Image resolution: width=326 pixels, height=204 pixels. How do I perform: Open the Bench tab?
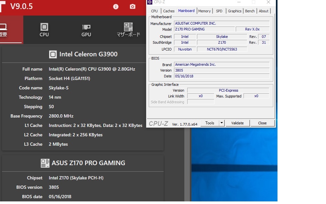[x=250, y=11]
